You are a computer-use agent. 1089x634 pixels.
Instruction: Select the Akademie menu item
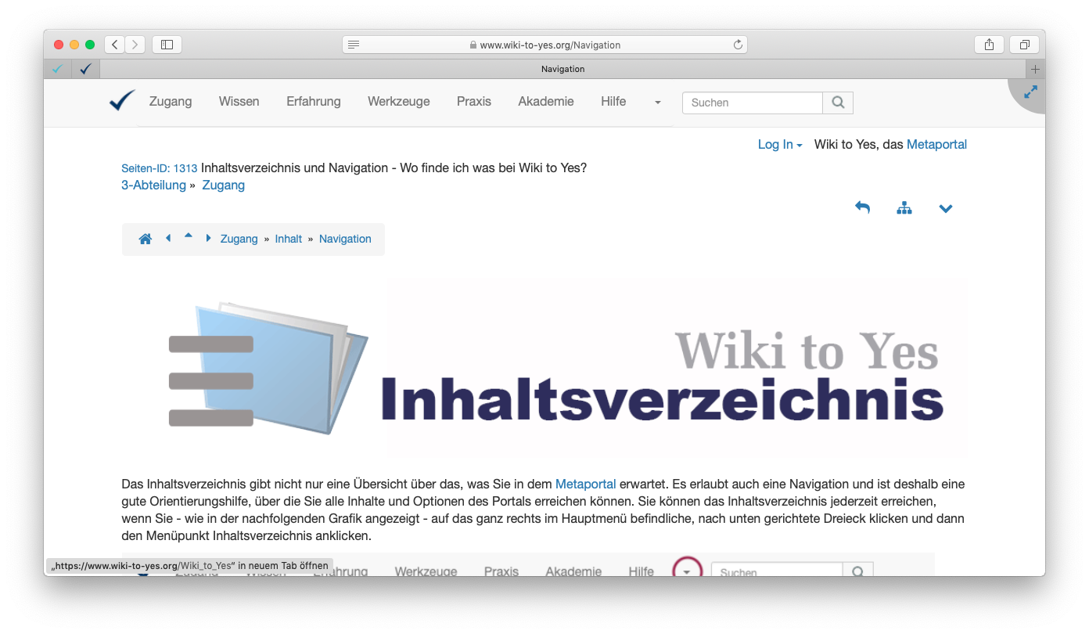click(545, 102)
